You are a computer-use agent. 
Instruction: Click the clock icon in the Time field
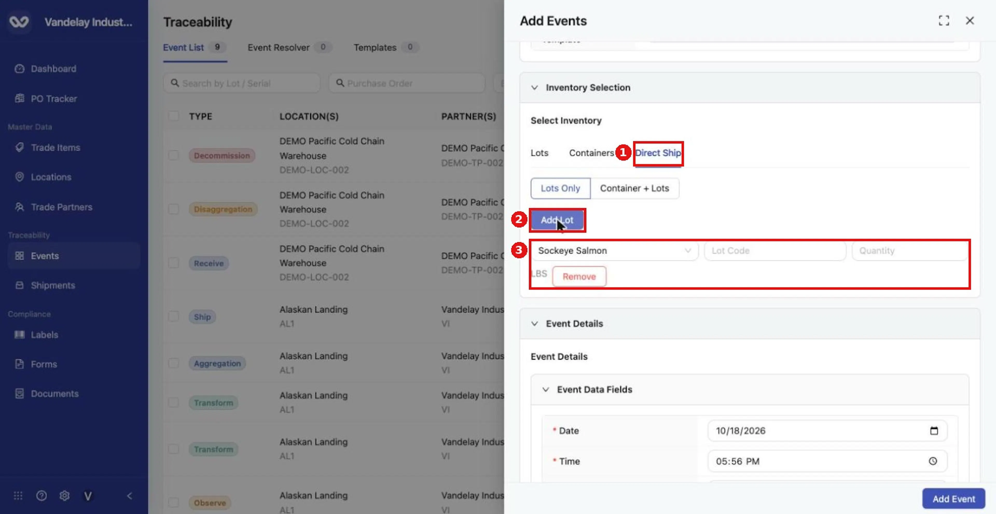pos(933,461)
